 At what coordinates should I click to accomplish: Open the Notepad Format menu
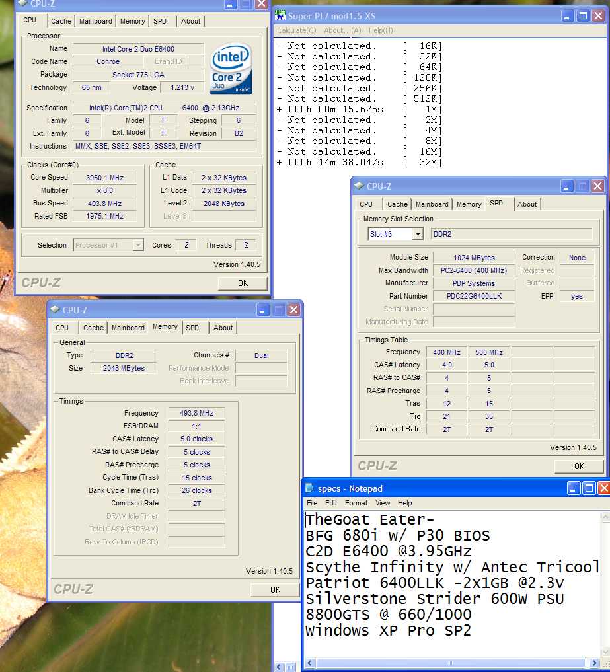[x=356, y=503]
